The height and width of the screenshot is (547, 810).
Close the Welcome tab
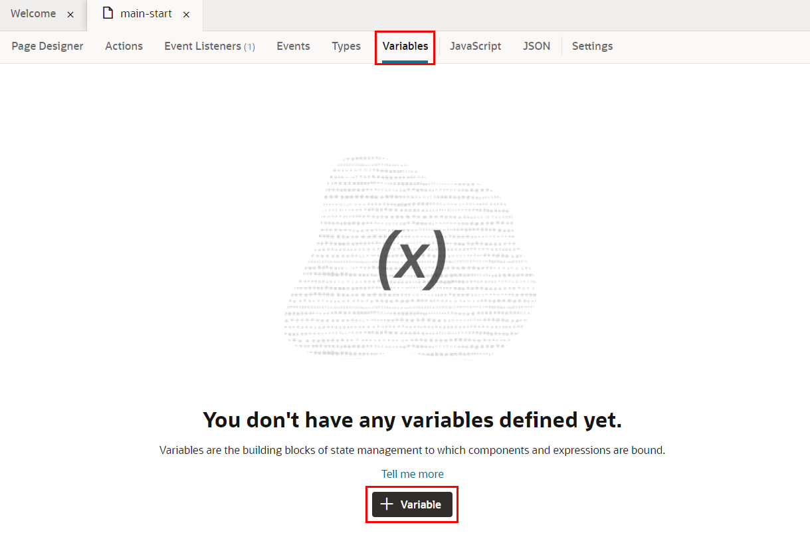click(70, 15)
